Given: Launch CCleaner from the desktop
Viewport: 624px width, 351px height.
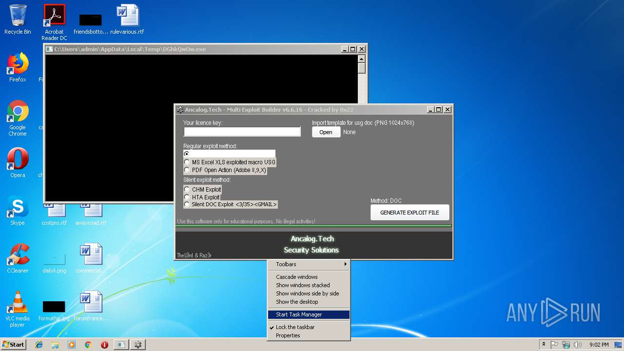Looking at the screenshot, I should 18,258.
